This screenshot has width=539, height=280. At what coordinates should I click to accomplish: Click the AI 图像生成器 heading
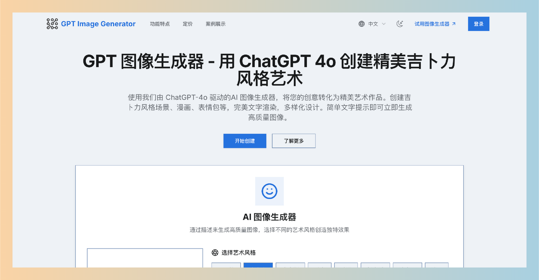click(x=269, y=217)
